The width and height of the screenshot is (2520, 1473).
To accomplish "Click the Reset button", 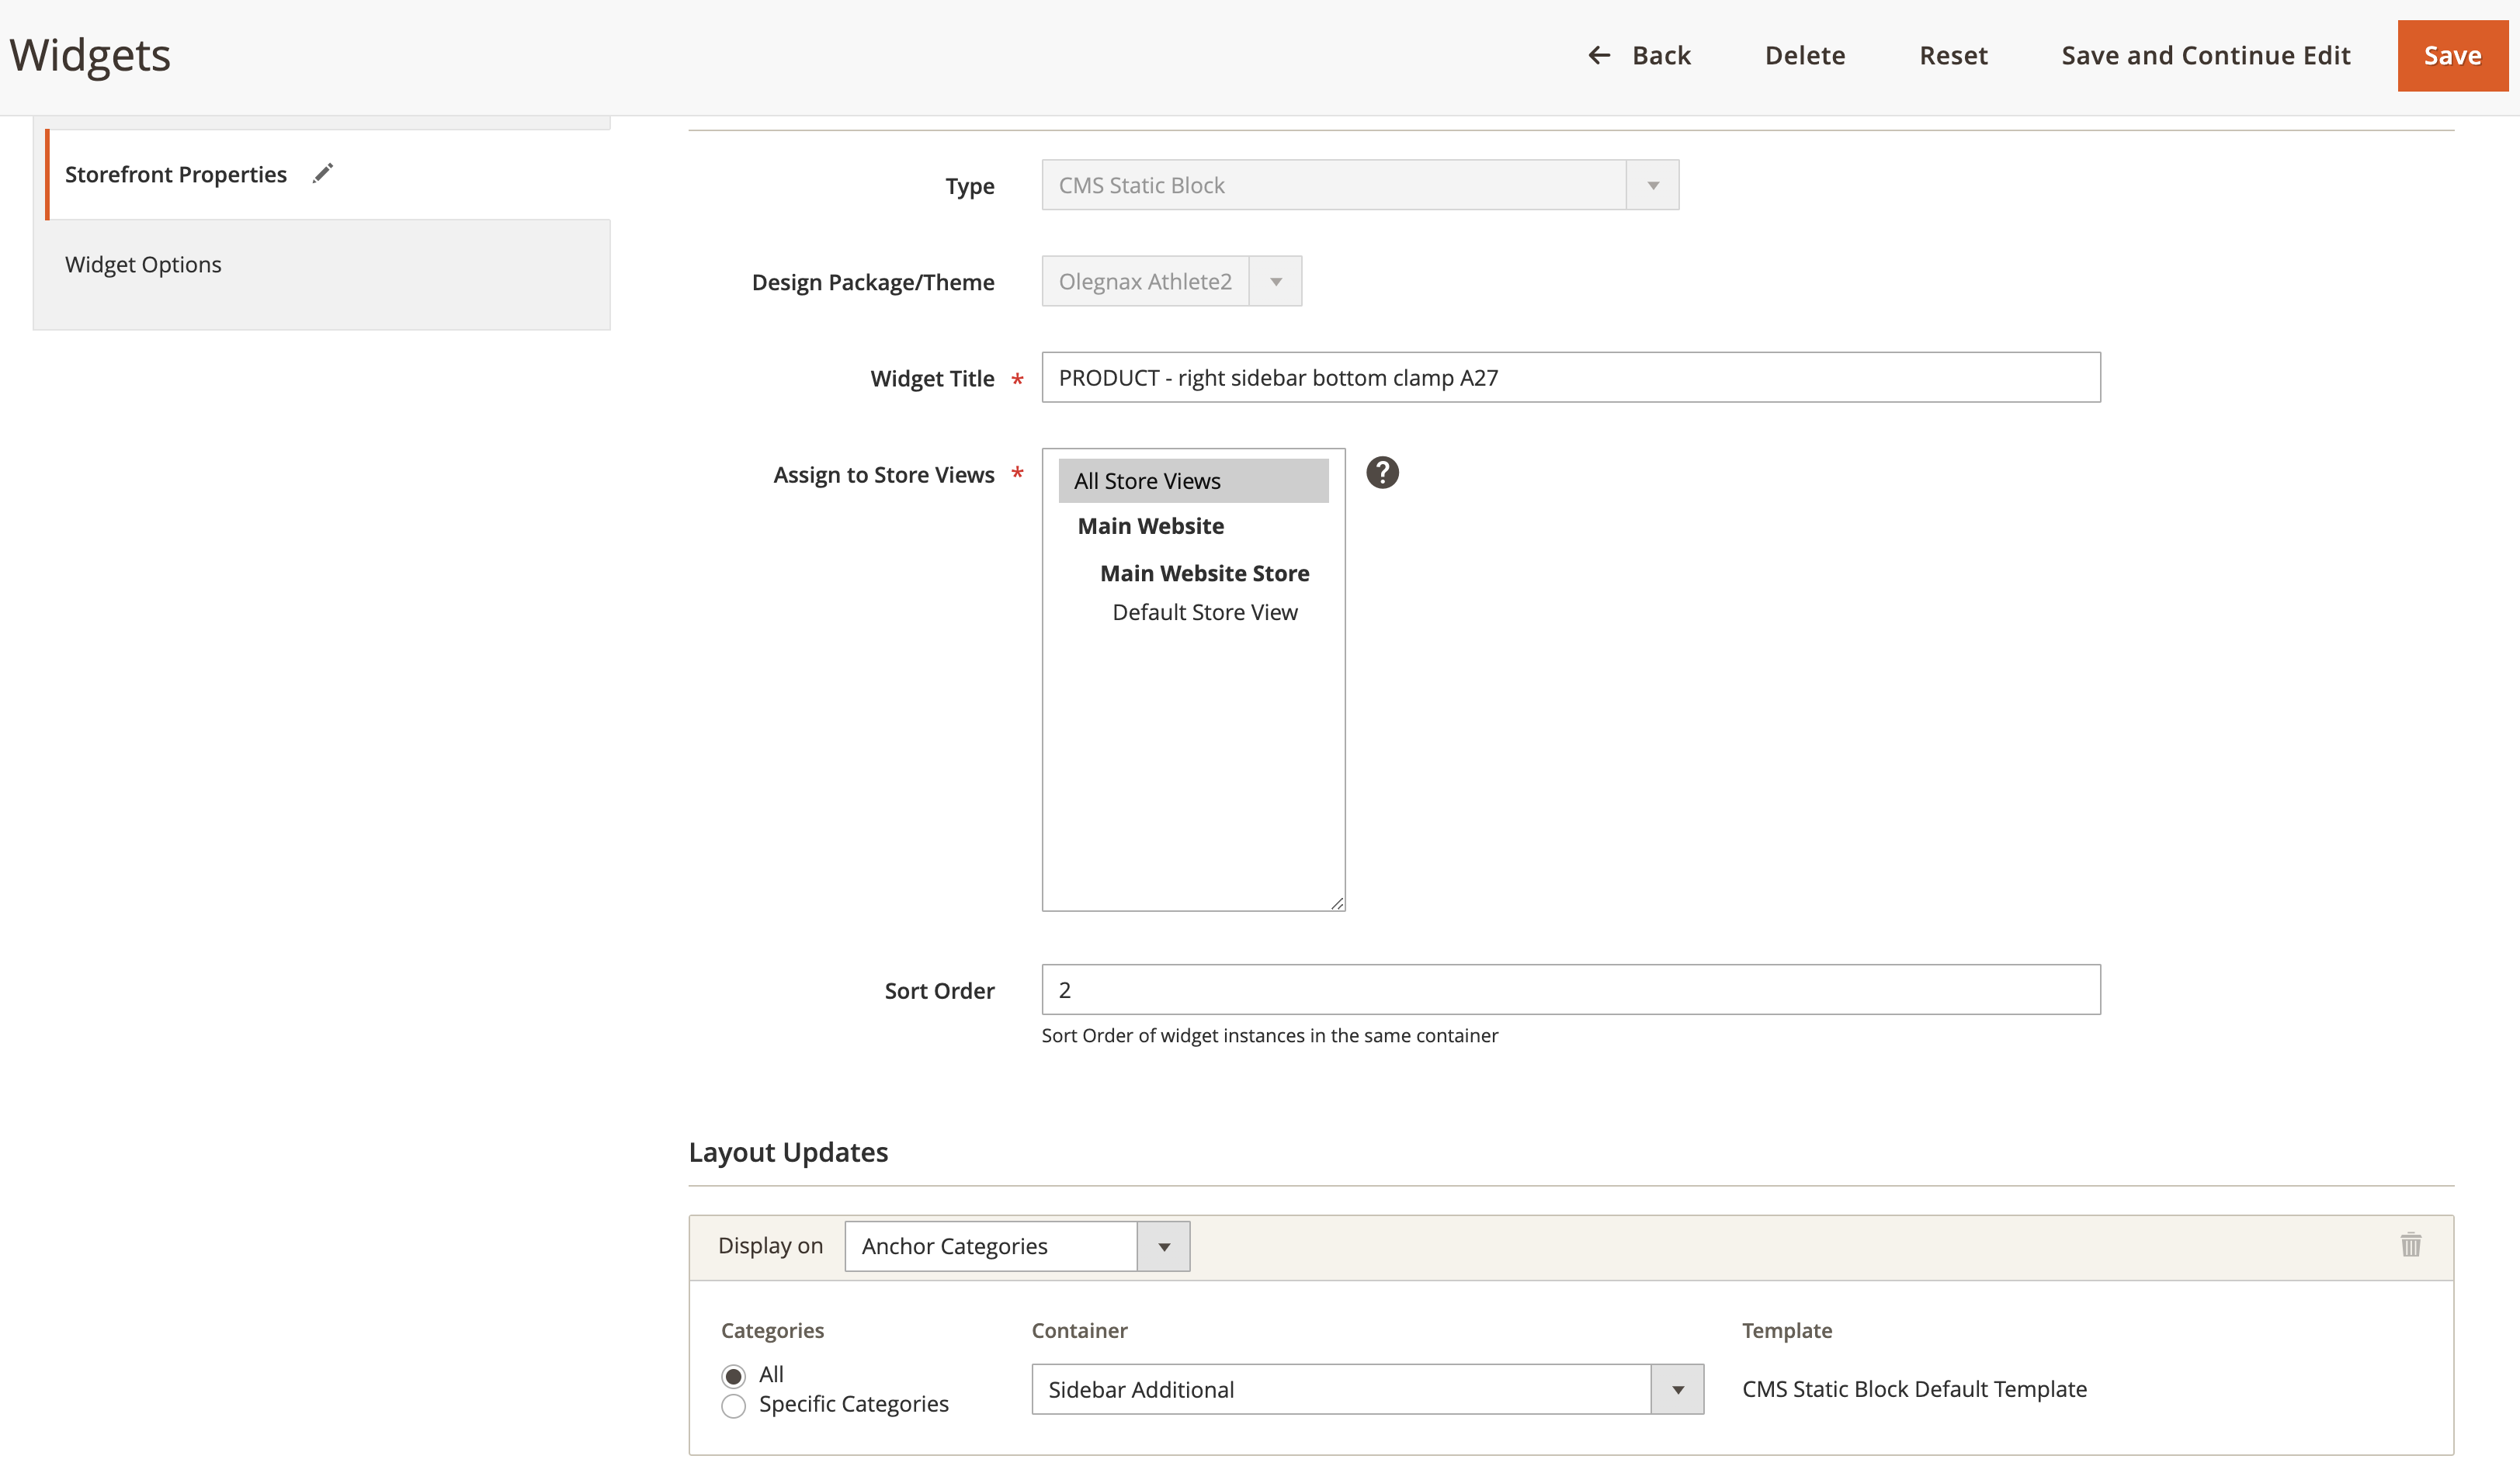I will [1952, 55].
